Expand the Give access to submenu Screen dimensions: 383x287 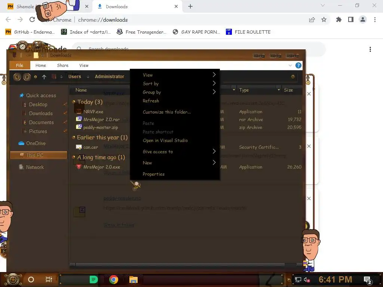(175, 152)
